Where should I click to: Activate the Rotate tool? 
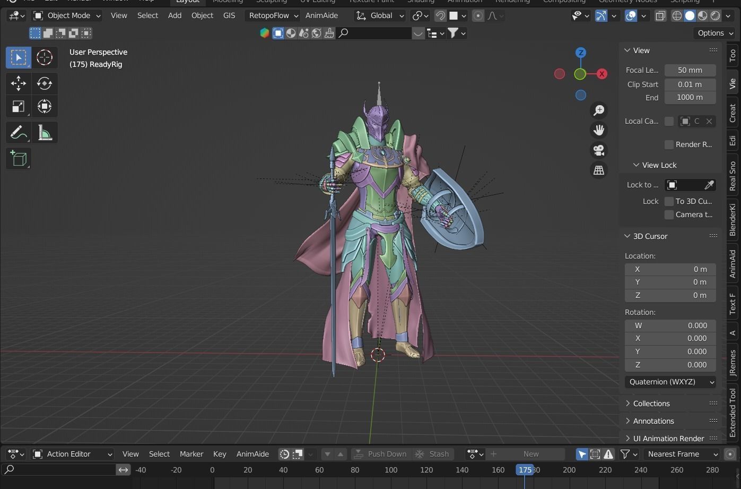45,83
